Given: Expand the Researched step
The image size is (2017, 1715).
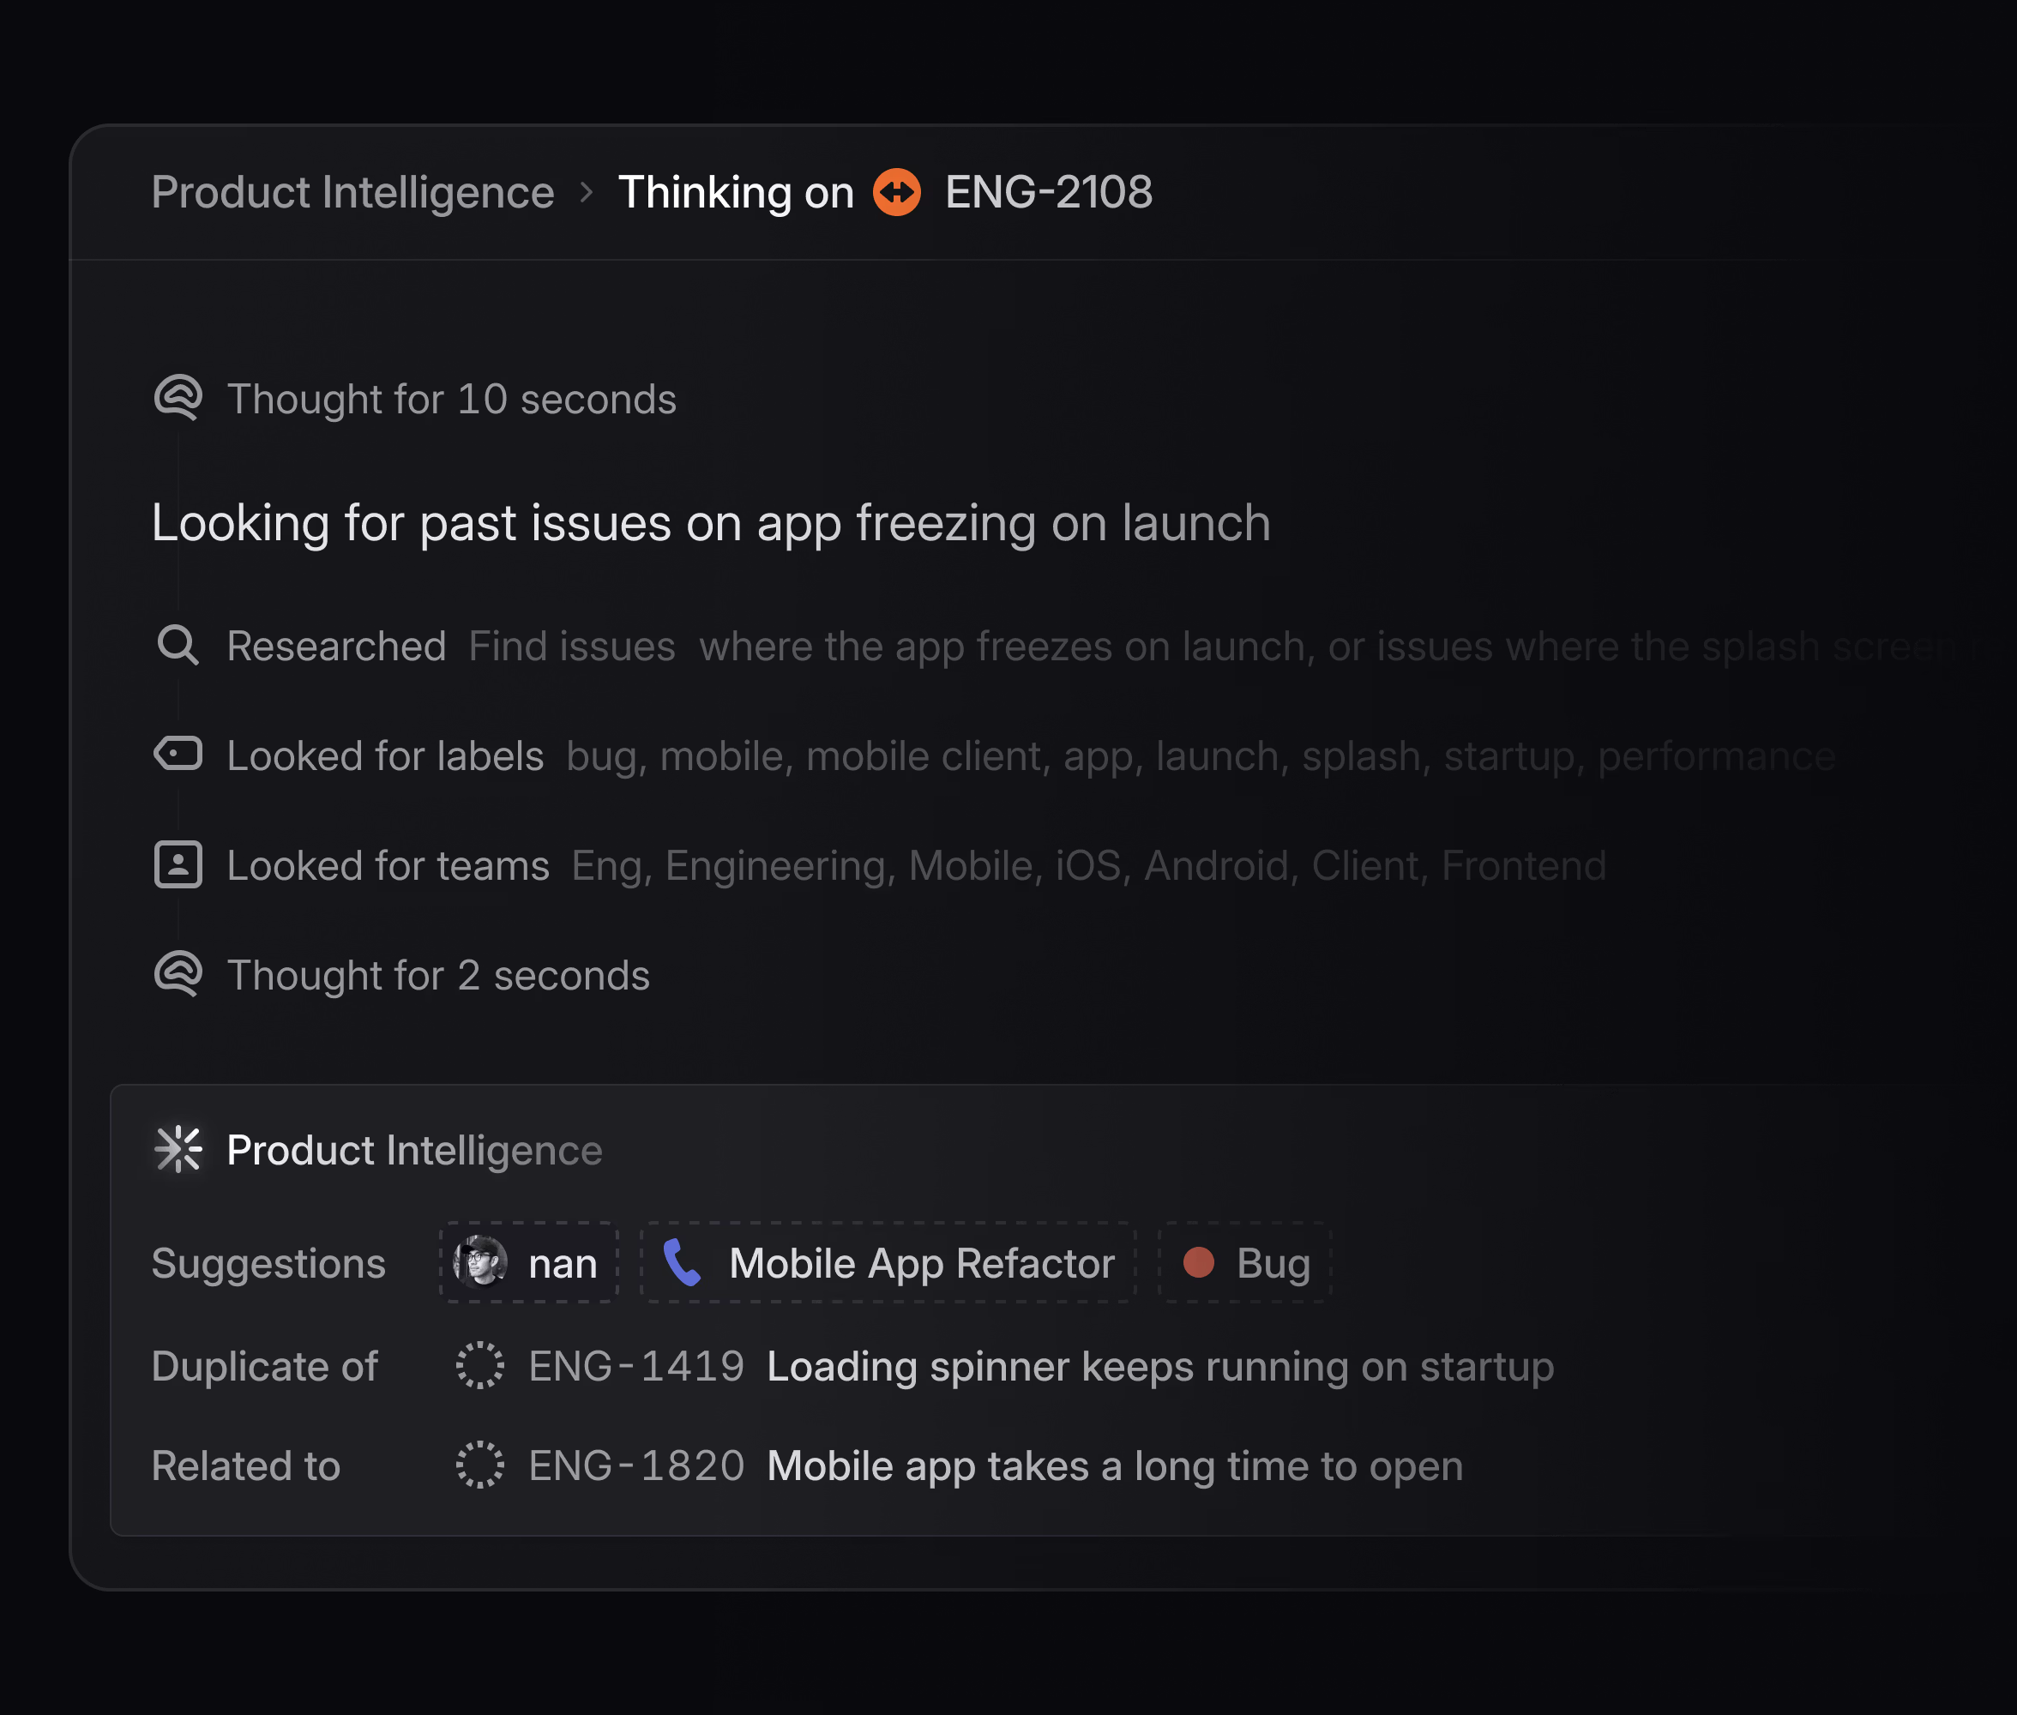Looking at the screenshot, I should pos(336,647).
